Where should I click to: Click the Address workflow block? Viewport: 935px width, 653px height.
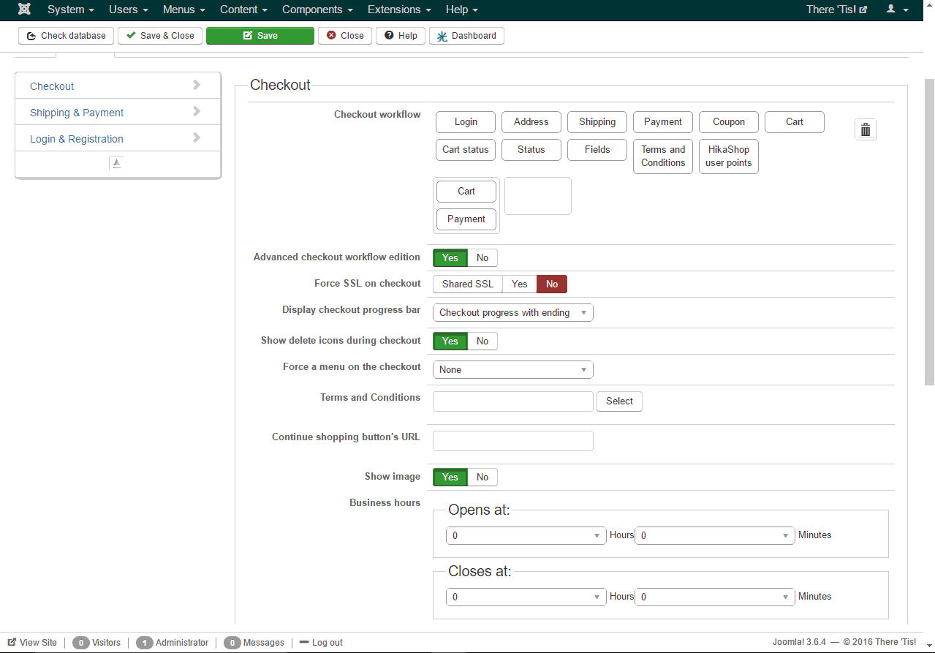coord(531,121)
